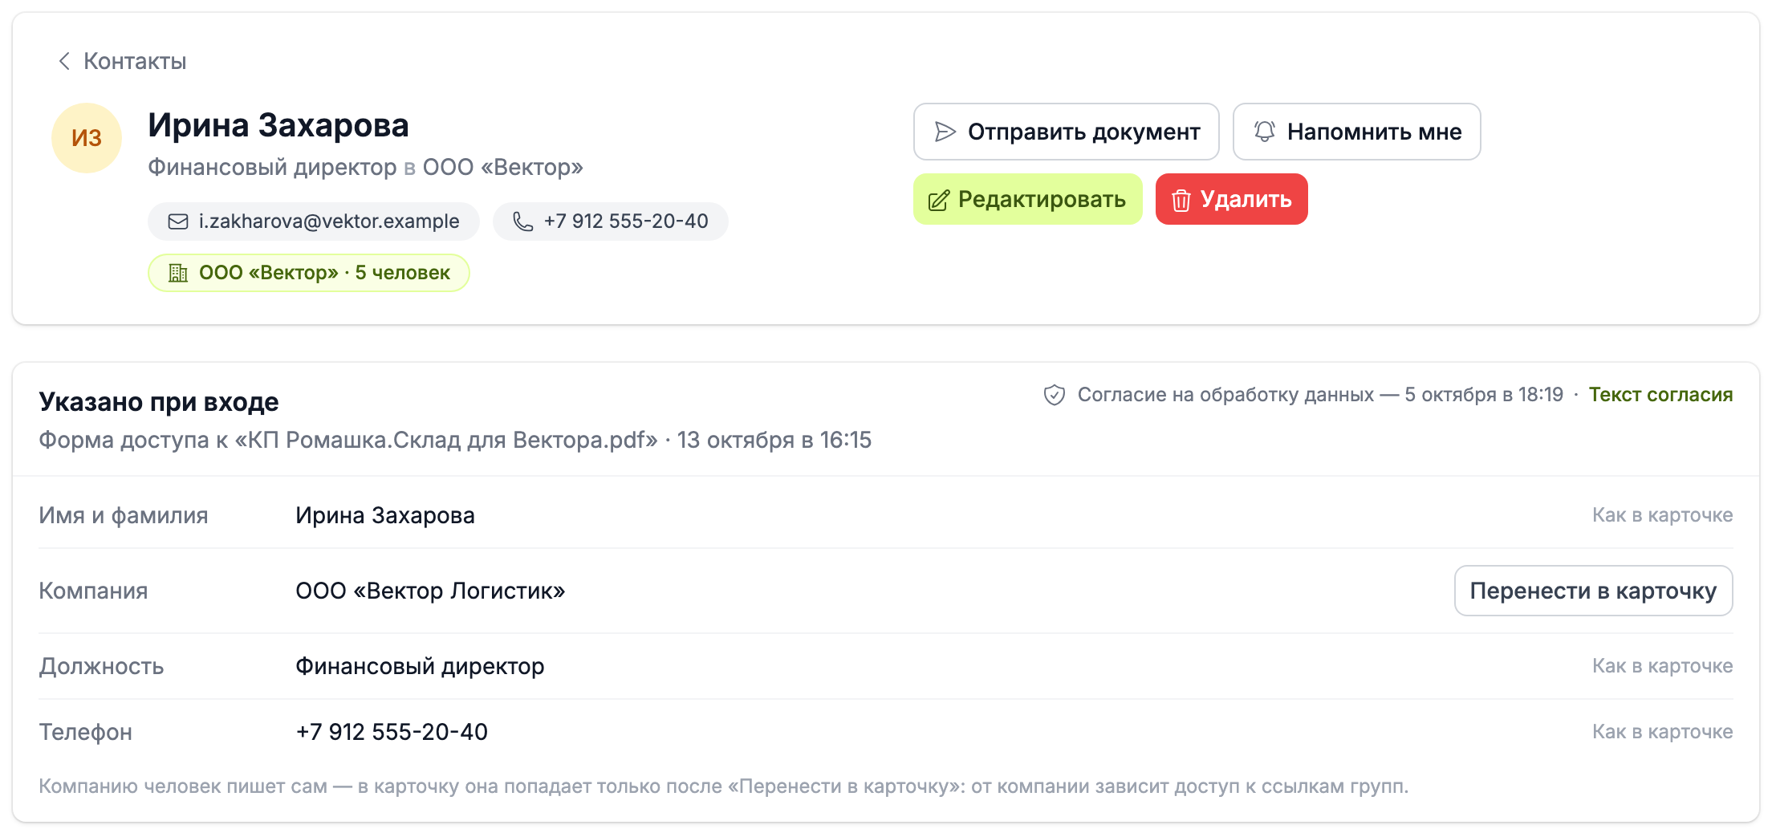Image resolution: width=1772 pixels, height=833 pixels.
Task: Click the Телефон field label
Action: (x=86, y=732)
